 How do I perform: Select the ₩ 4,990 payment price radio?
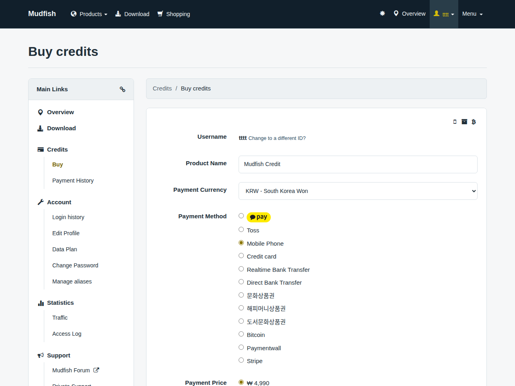click(241, 382)
